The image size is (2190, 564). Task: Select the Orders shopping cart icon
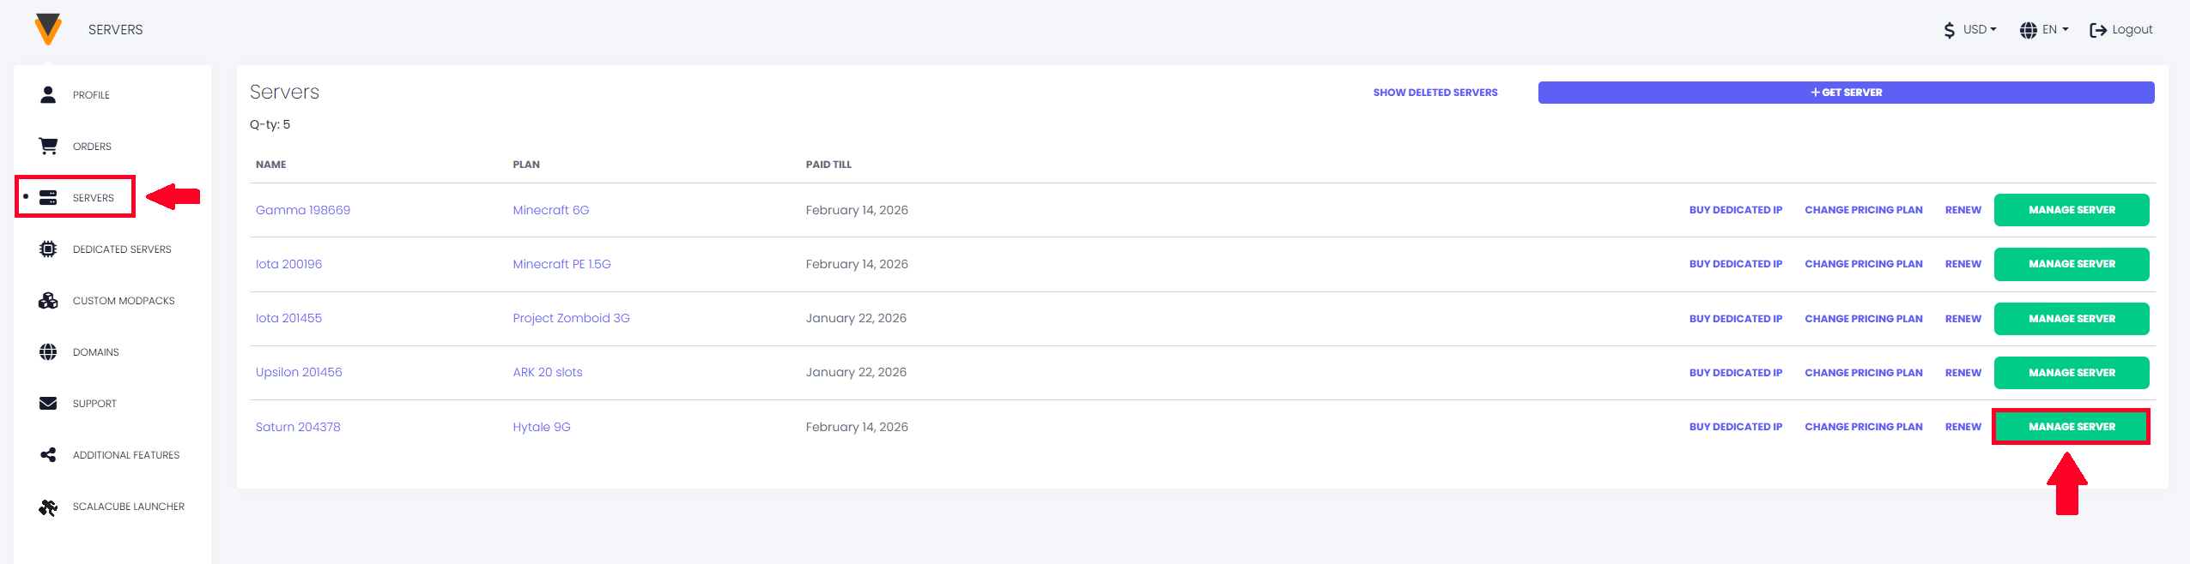(49, 146)
